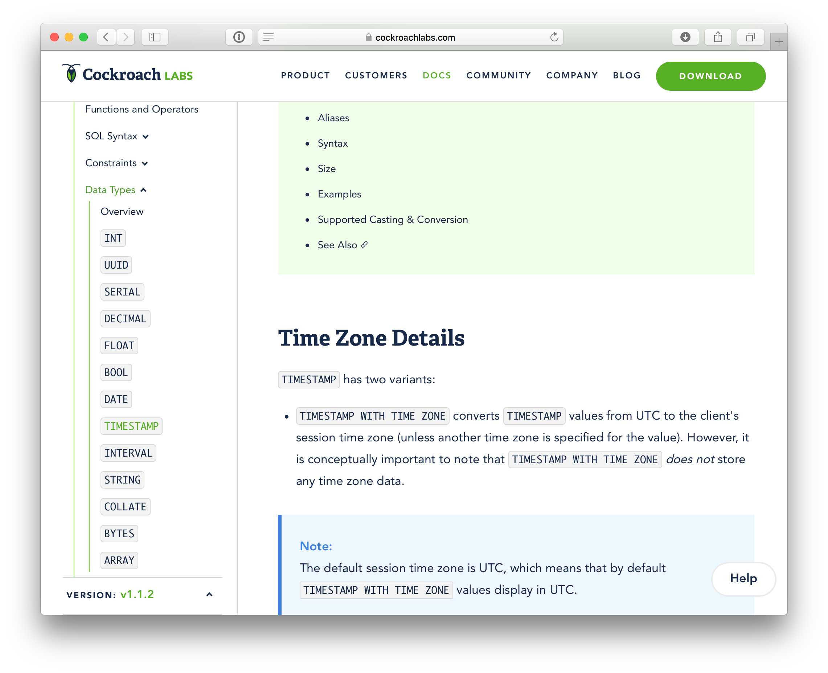
Task: Show all tabs overview icon
Action: [x=750, y=37]
